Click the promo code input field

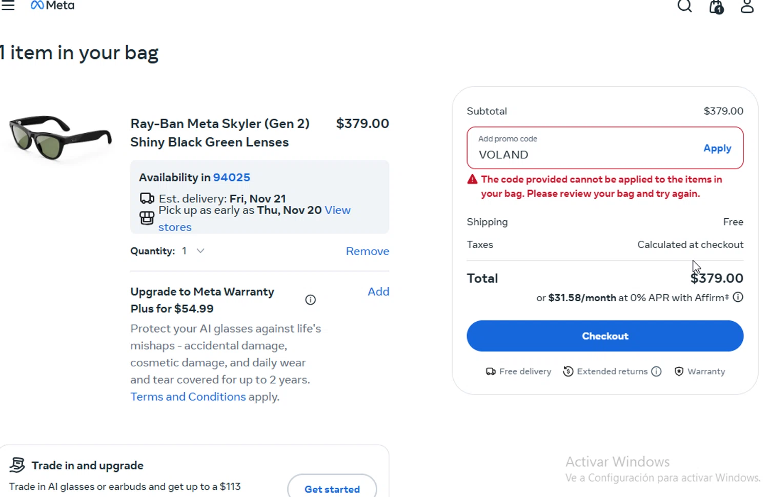click(x=579, y=154)
